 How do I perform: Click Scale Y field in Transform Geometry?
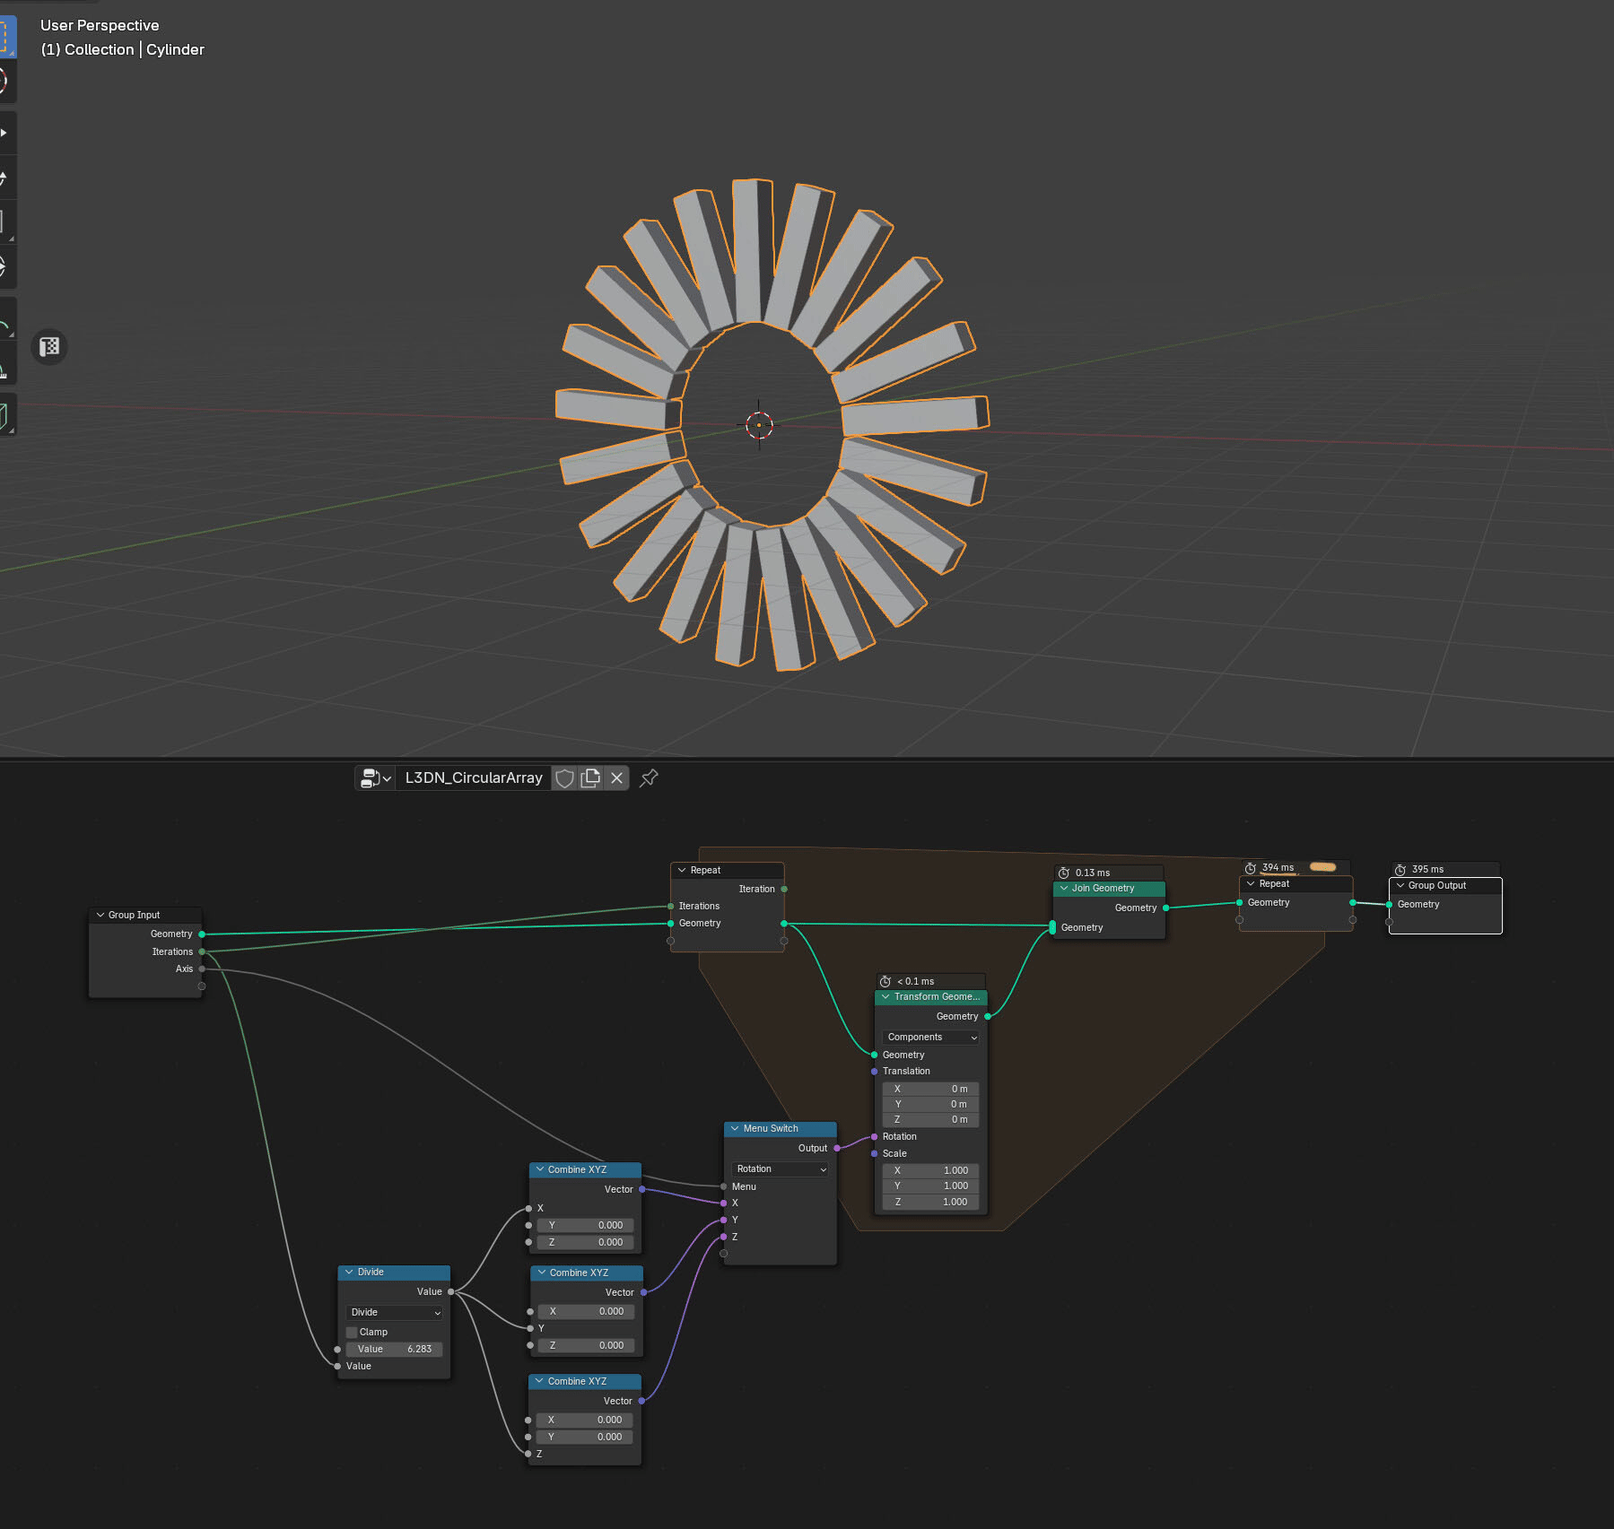931,1186
